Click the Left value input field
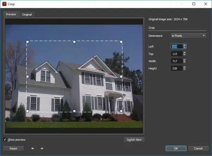The height and width of the screenshot is (156, 212). (177, 47)
